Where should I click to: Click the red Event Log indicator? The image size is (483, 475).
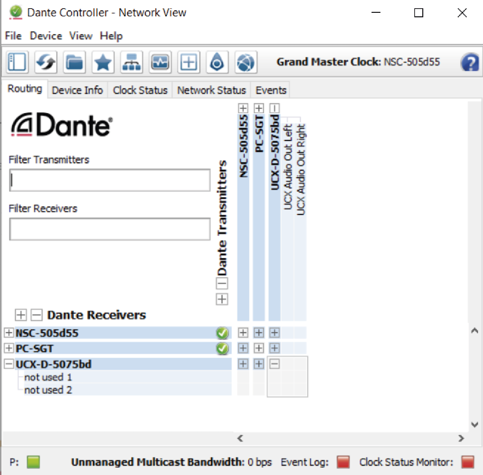pos(343,462)
